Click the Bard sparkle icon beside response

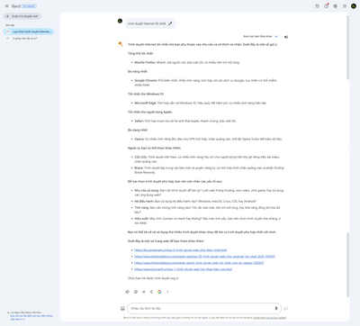[121, 44]
